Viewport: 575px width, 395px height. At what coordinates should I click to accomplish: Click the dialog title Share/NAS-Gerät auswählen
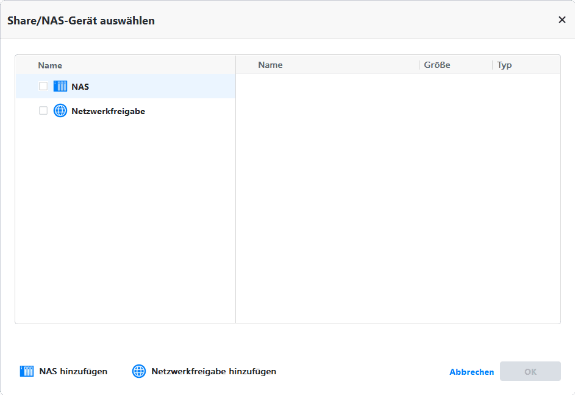[x=81, y=20]
